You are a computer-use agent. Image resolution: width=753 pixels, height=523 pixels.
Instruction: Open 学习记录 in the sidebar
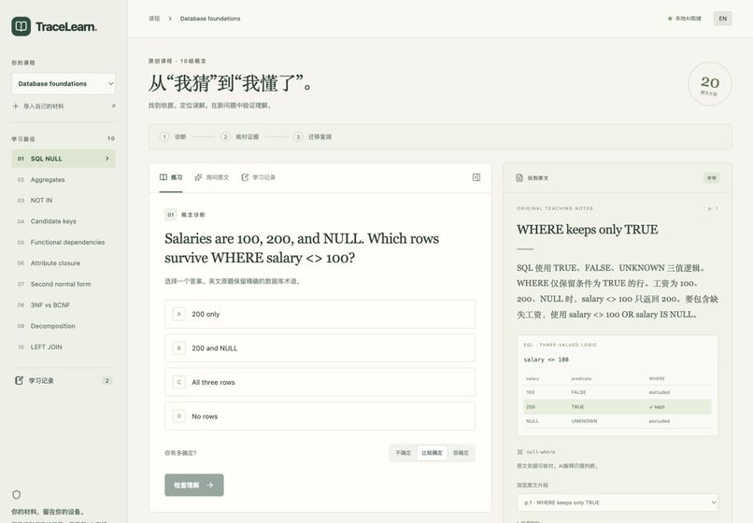(x=64, y=381)
